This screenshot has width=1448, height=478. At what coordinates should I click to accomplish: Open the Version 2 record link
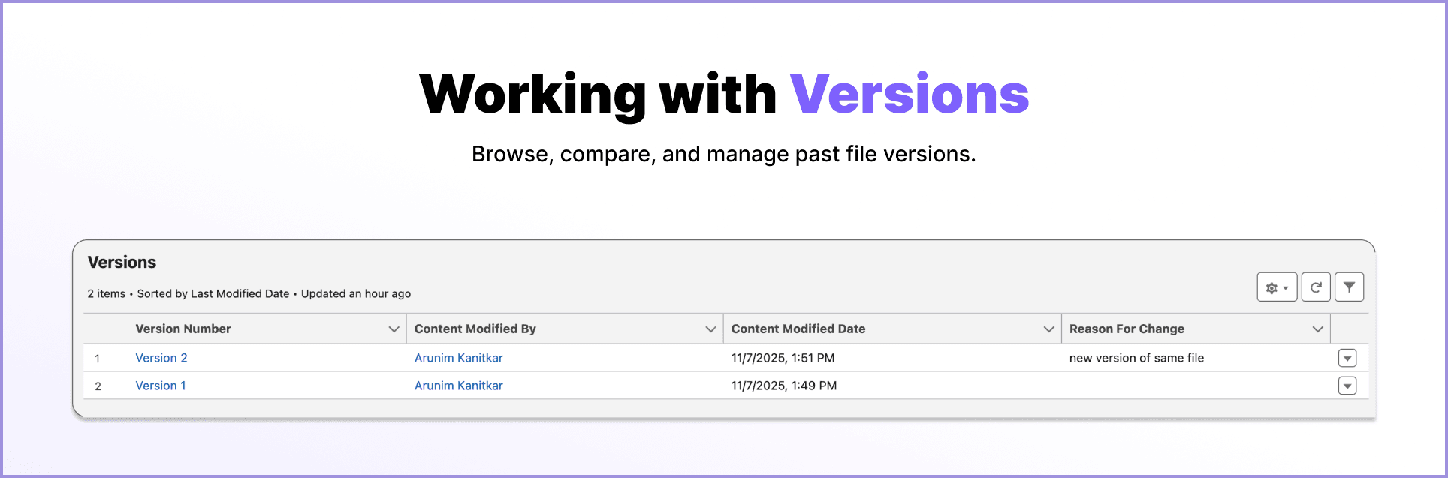[x=161, y=358]
